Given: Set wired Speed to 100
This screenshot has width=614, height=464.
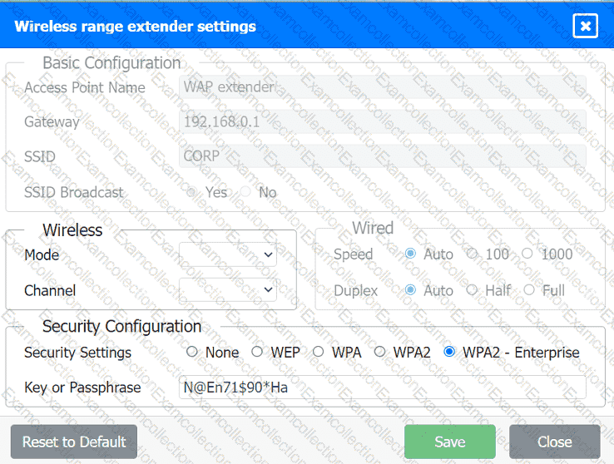Looking at the screenshot, I should (x=472, y=254).
